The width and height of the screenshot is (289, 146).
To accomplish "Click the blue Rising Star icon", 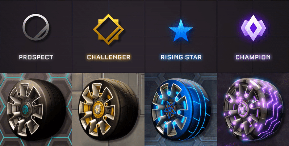I will point(181,30).
